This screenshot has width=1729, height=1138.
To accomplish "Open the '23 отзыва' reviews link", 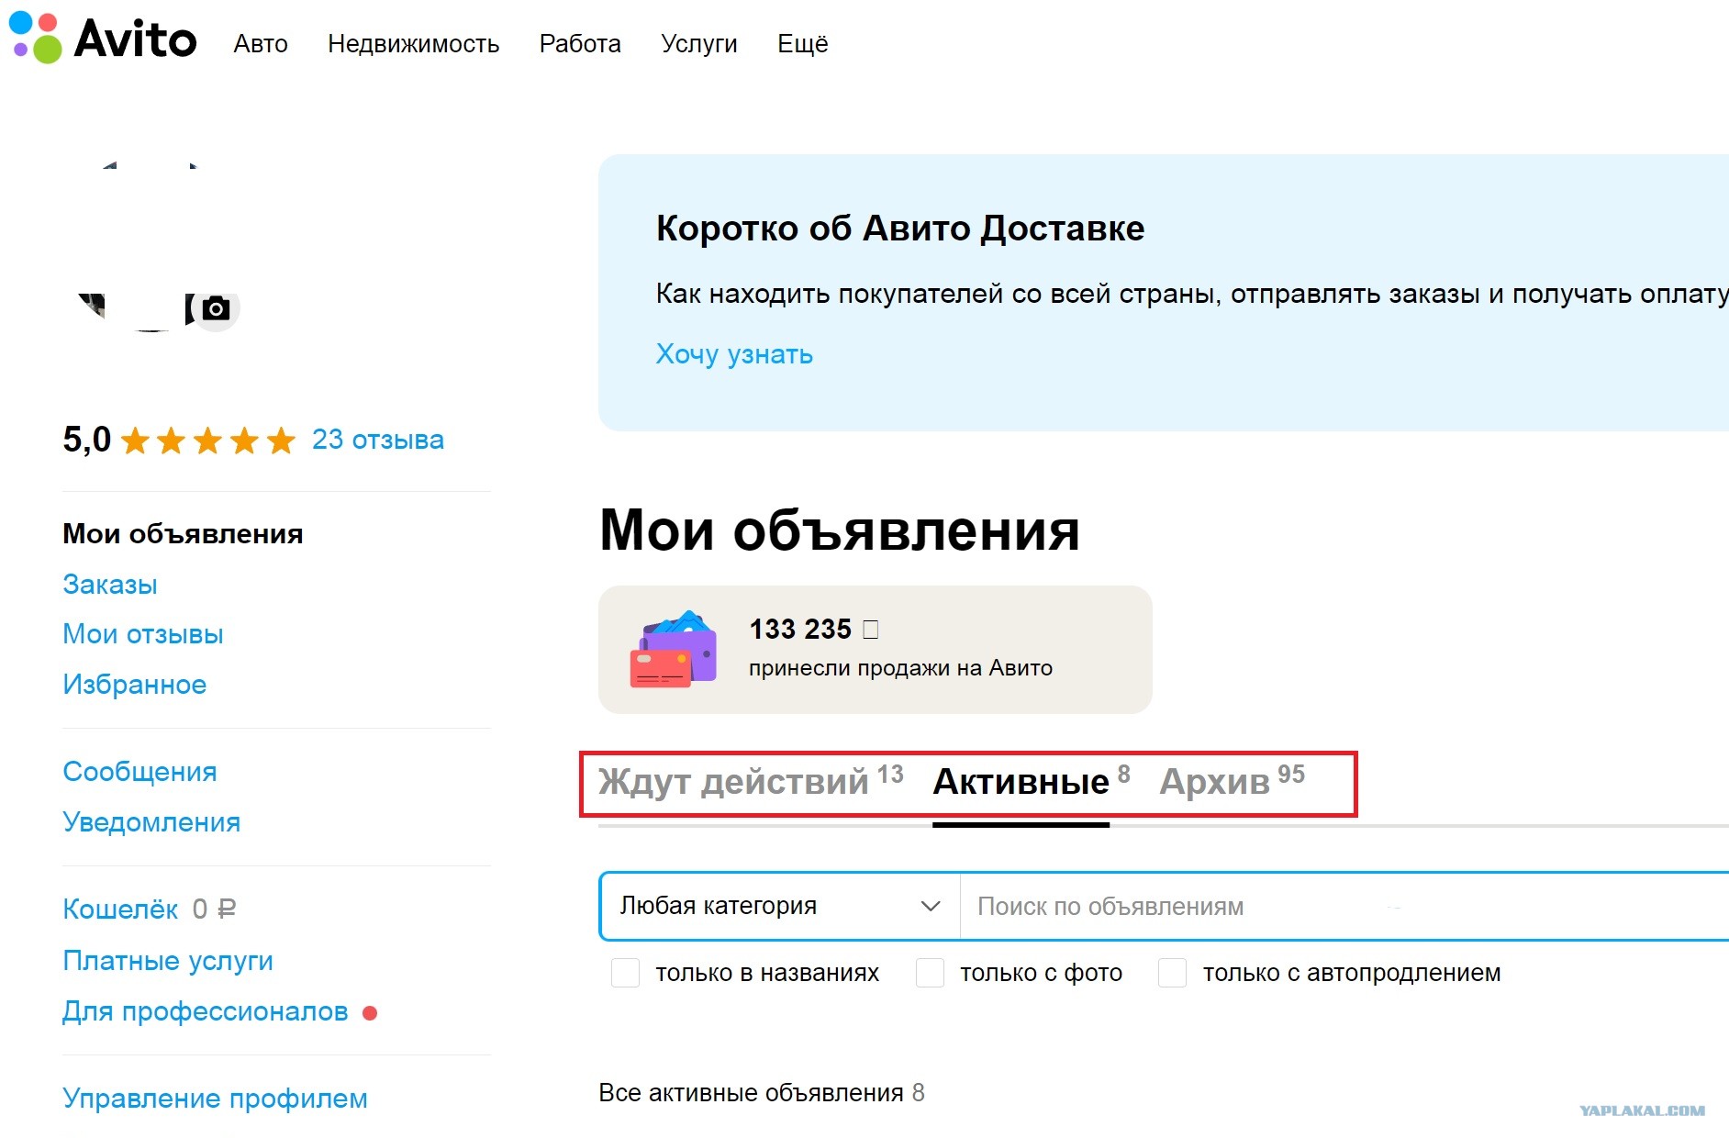I will 378,440.
